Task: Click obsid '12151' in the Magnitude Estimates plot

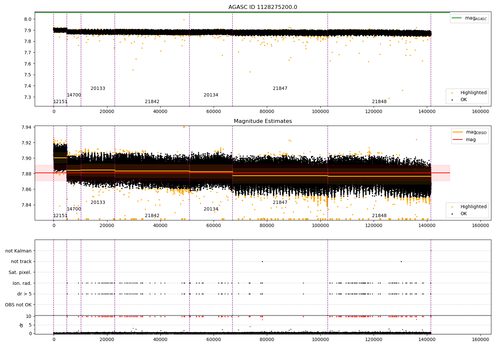Action: [x=61, y=216]
